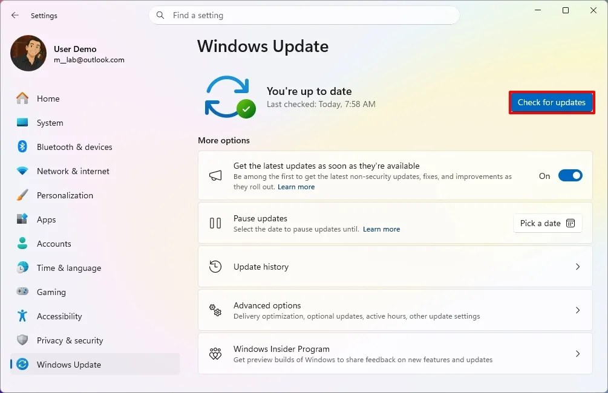Open Home in the sidebar
This screenshot has height=393, width=608.
click(x=95, y=99)
